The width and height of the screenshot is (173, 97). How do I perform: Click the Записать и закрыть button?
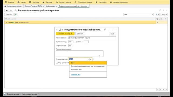click(x=65, y=34)
